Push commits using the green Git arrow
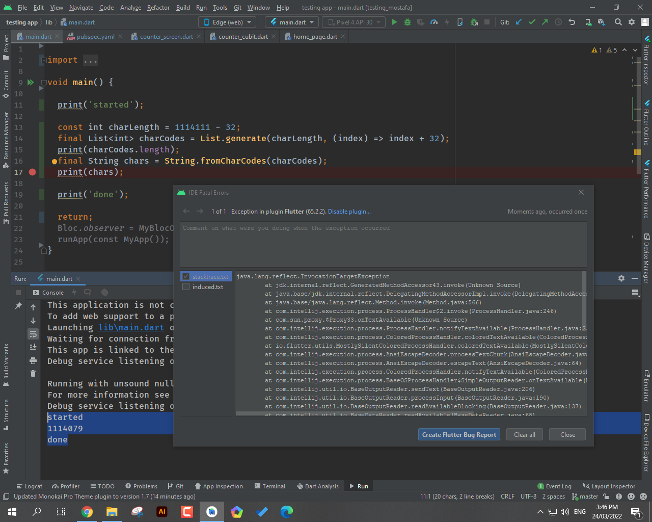This screenshot has width=652, height=522. [x=544, y=22]
